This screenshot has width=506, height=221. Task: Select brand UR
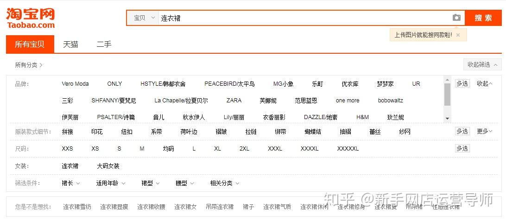(416, 84)
